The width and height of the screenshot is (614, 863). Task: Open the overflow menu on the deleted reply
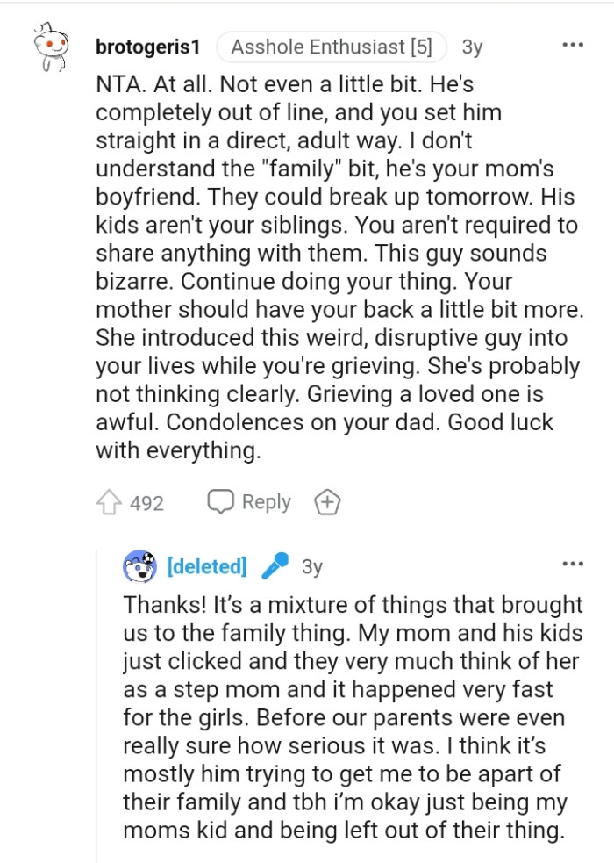[x=572, y=562]
